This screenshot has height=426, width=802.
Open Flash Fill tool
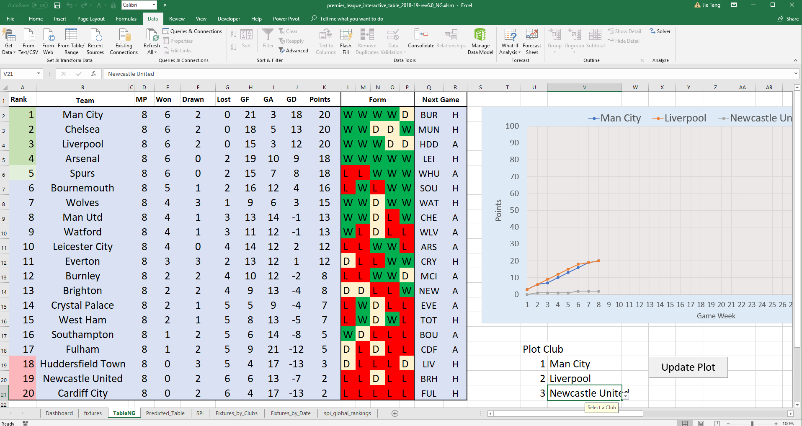346,41
